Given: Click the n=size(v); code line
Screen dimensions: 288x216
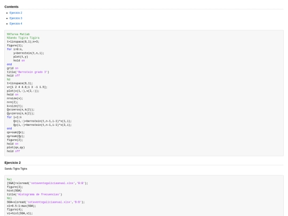Looking at the screenshot, I should [x=15, y=99].
